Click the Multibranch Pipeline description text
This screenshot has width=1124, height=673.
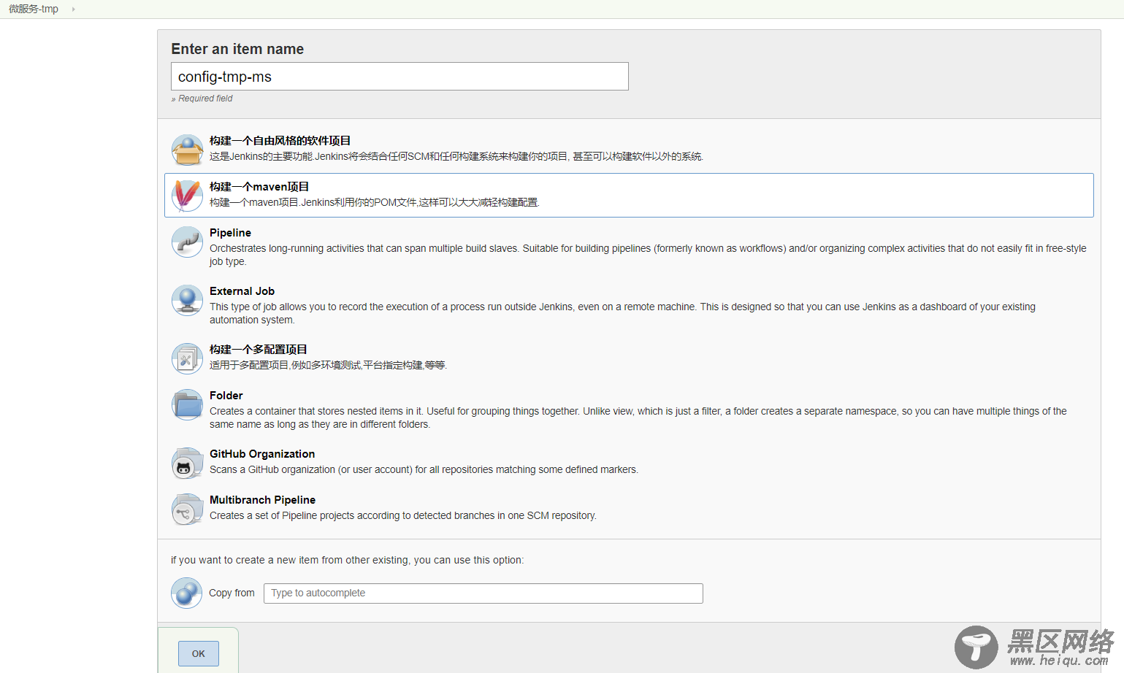pos(403,515)
